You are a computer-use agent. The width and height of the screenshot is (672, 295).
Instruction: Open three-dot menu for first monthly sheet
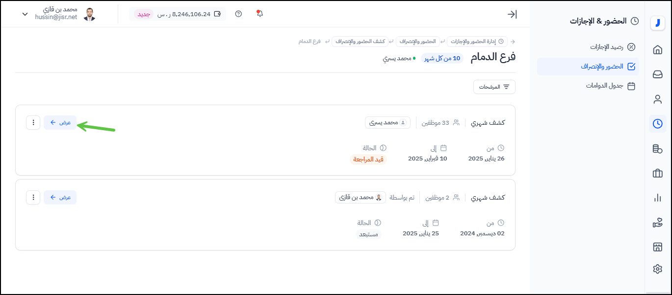33,123
